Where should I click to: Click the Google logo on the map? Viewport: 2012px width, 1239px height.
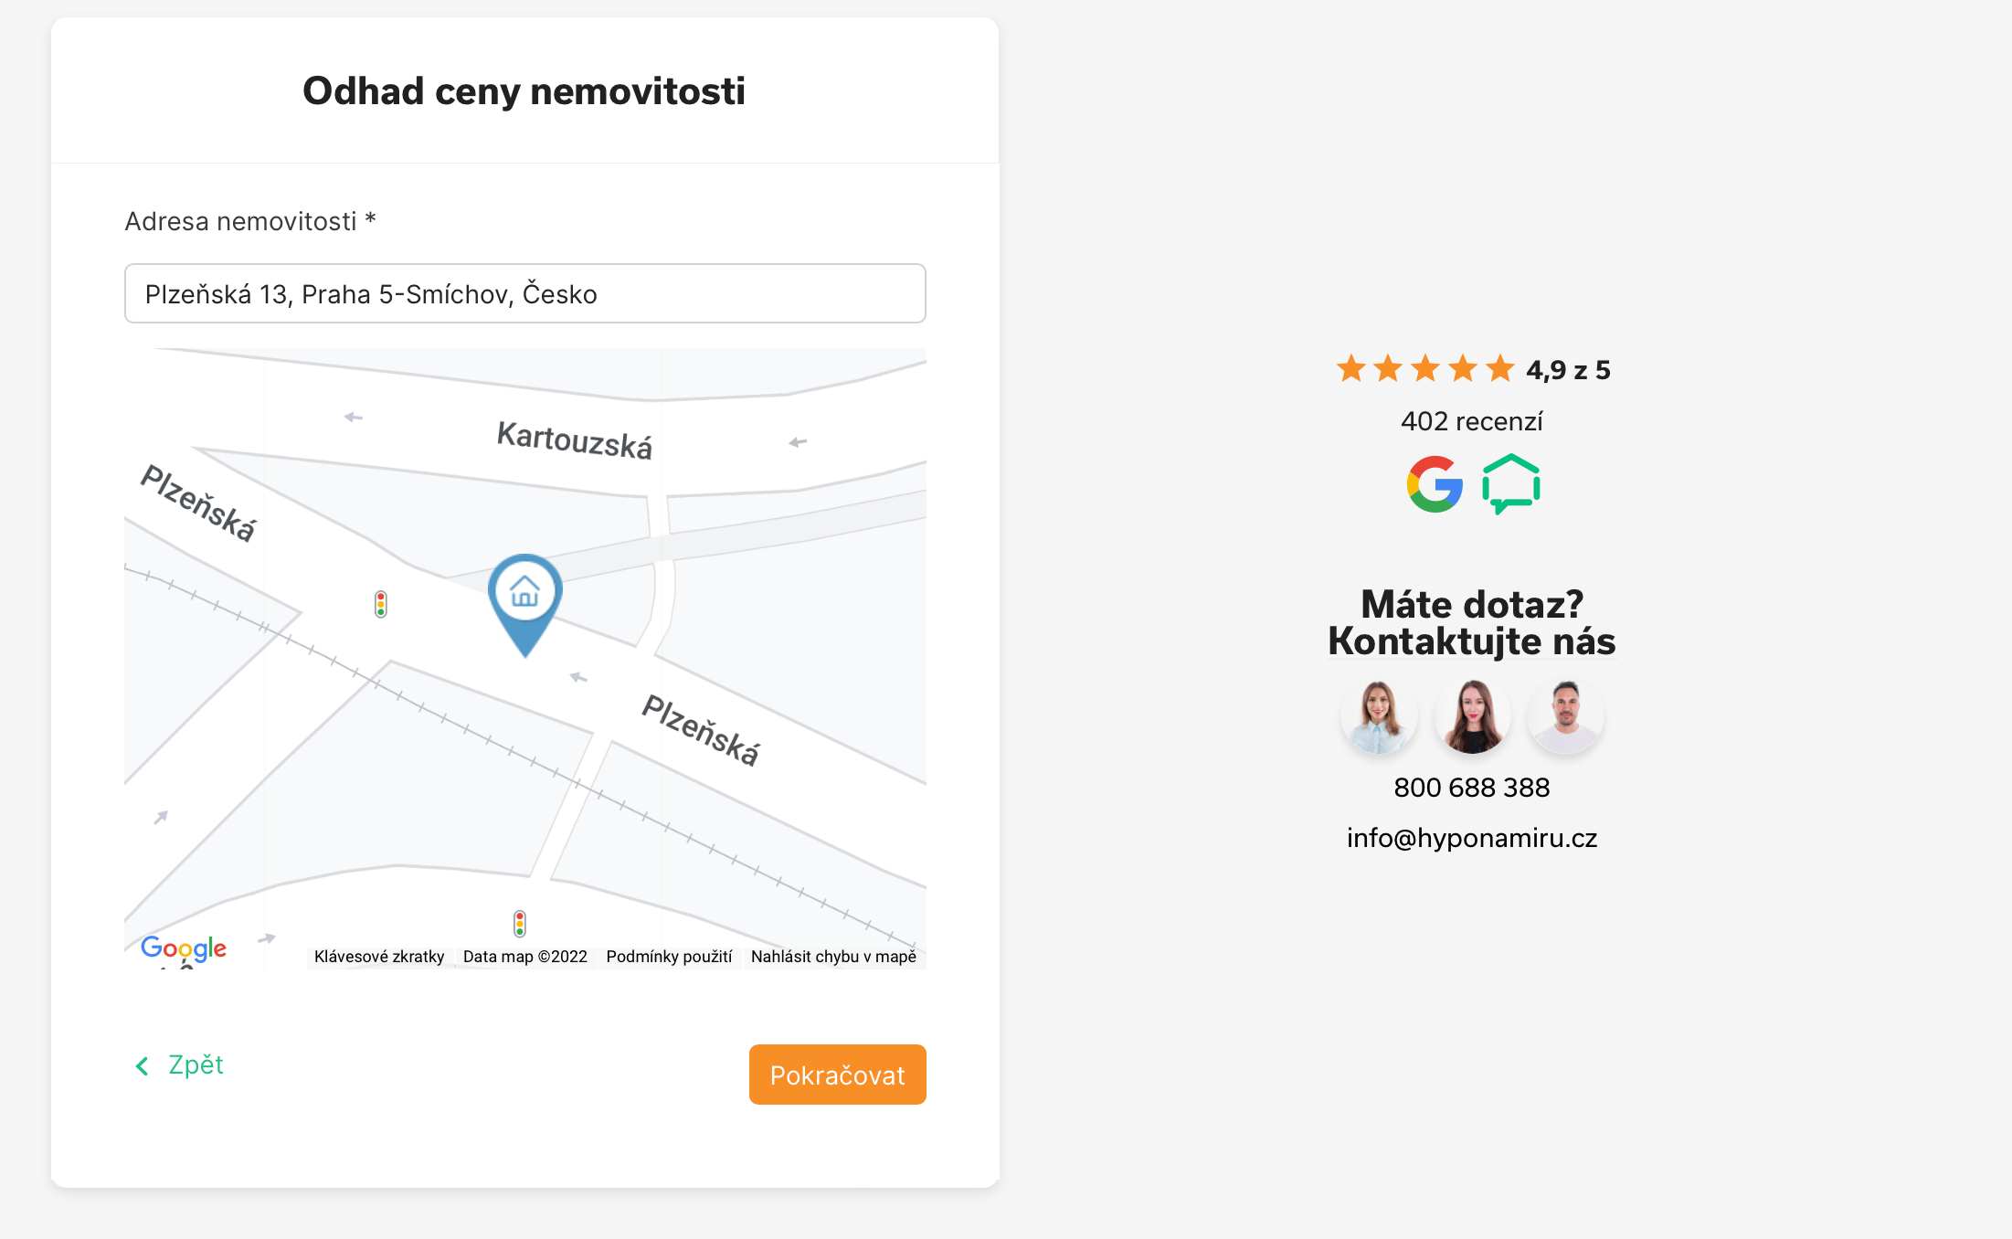[184, 948]
